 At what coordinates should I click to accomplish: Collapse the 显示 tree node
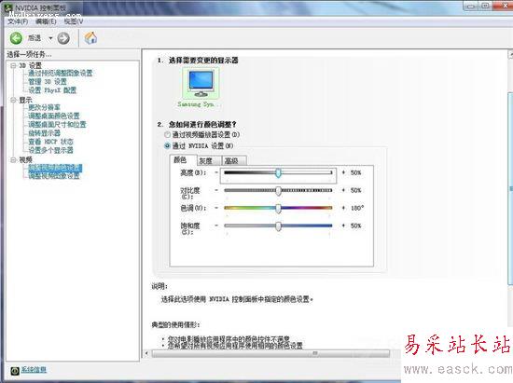pos(13,100)
